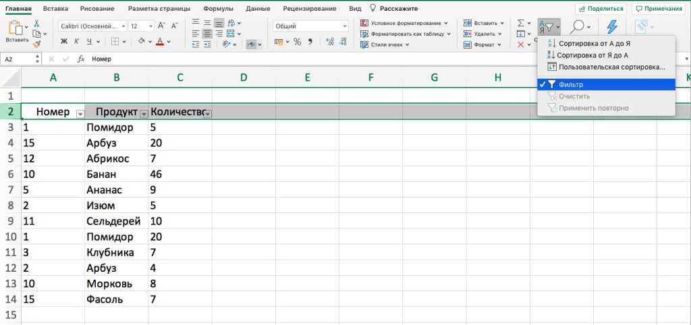Click the Примечания button
The height and width of the screenshot is (325, 691).
coord(659,9)
